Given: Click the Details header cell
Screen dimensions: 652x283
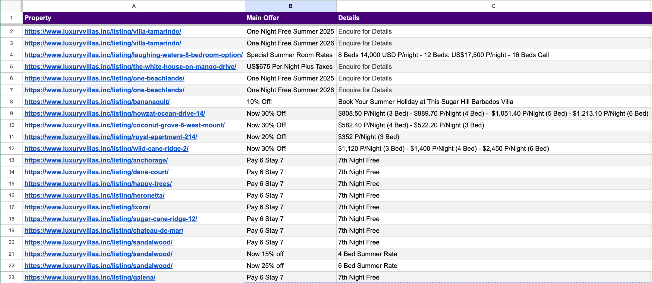Looking at the screenshot, I should [494, 18].
